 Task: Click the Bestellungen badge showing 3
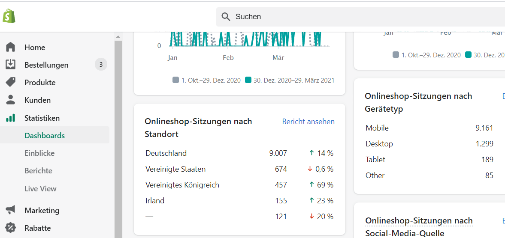(101, 65)
